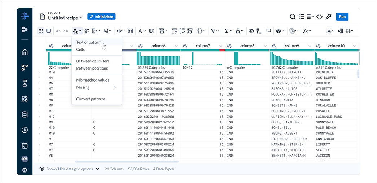Open the code view angle-brackets icon
This screenshot has width=377, height=183.
point(319,17)
